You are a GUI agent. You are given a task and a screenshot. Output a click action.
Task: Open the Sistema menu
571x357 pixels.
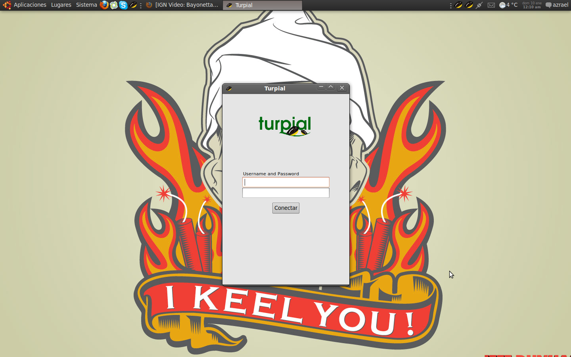(x=86, y=5)
